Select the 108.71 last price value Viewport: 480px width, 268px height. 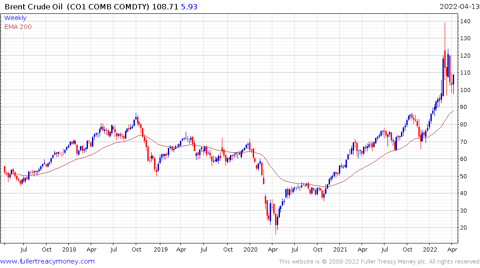pos(165,6)
